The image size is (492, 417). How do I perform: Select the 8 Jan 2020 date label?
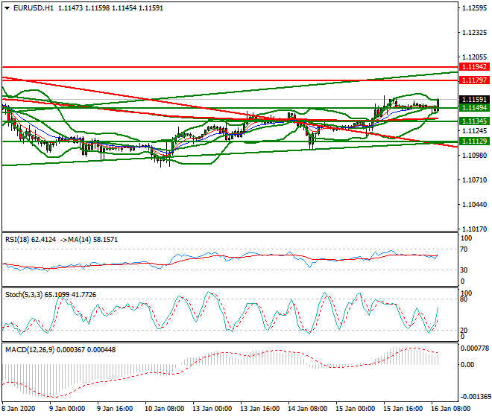coord(19,409)
